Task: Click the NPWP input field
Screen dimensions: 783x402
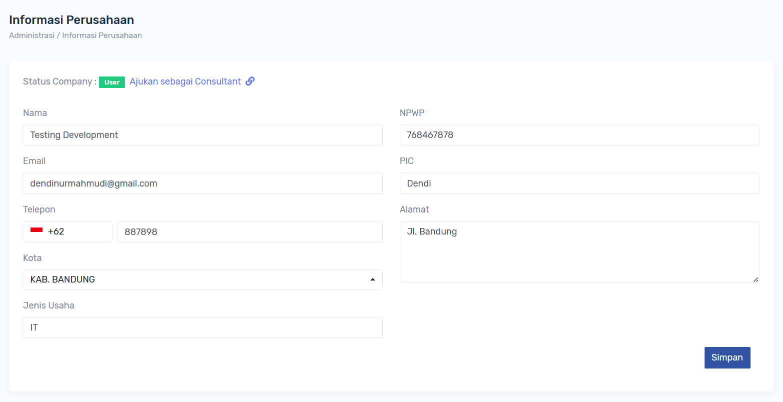Action: click(x=579, y=135)
